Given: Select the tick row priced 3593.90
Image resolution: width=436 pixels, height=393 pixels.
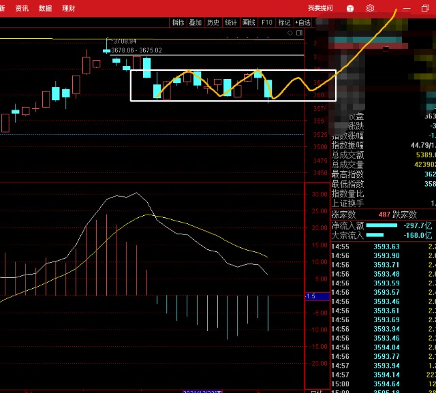Looking at the screenshot, I should (384, 255).
